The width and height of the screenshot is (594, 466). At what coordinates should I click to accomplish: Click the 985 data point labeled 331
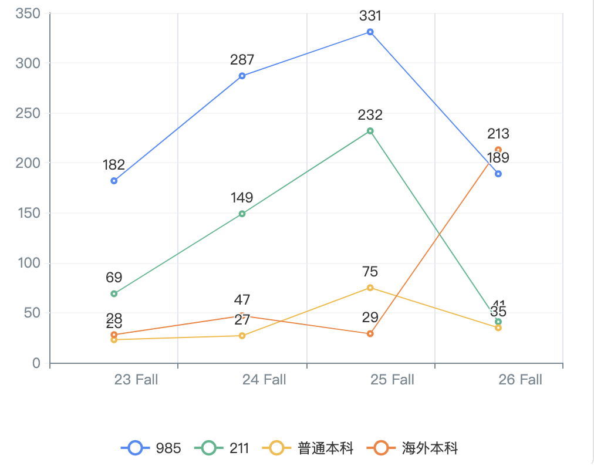370,32
